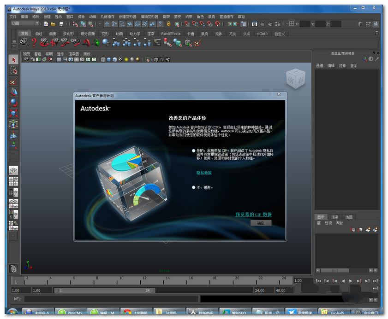Screen dimensions: 388x319
Task: Switch to the 多边形 shelf tab
Action: pos(69,34)
